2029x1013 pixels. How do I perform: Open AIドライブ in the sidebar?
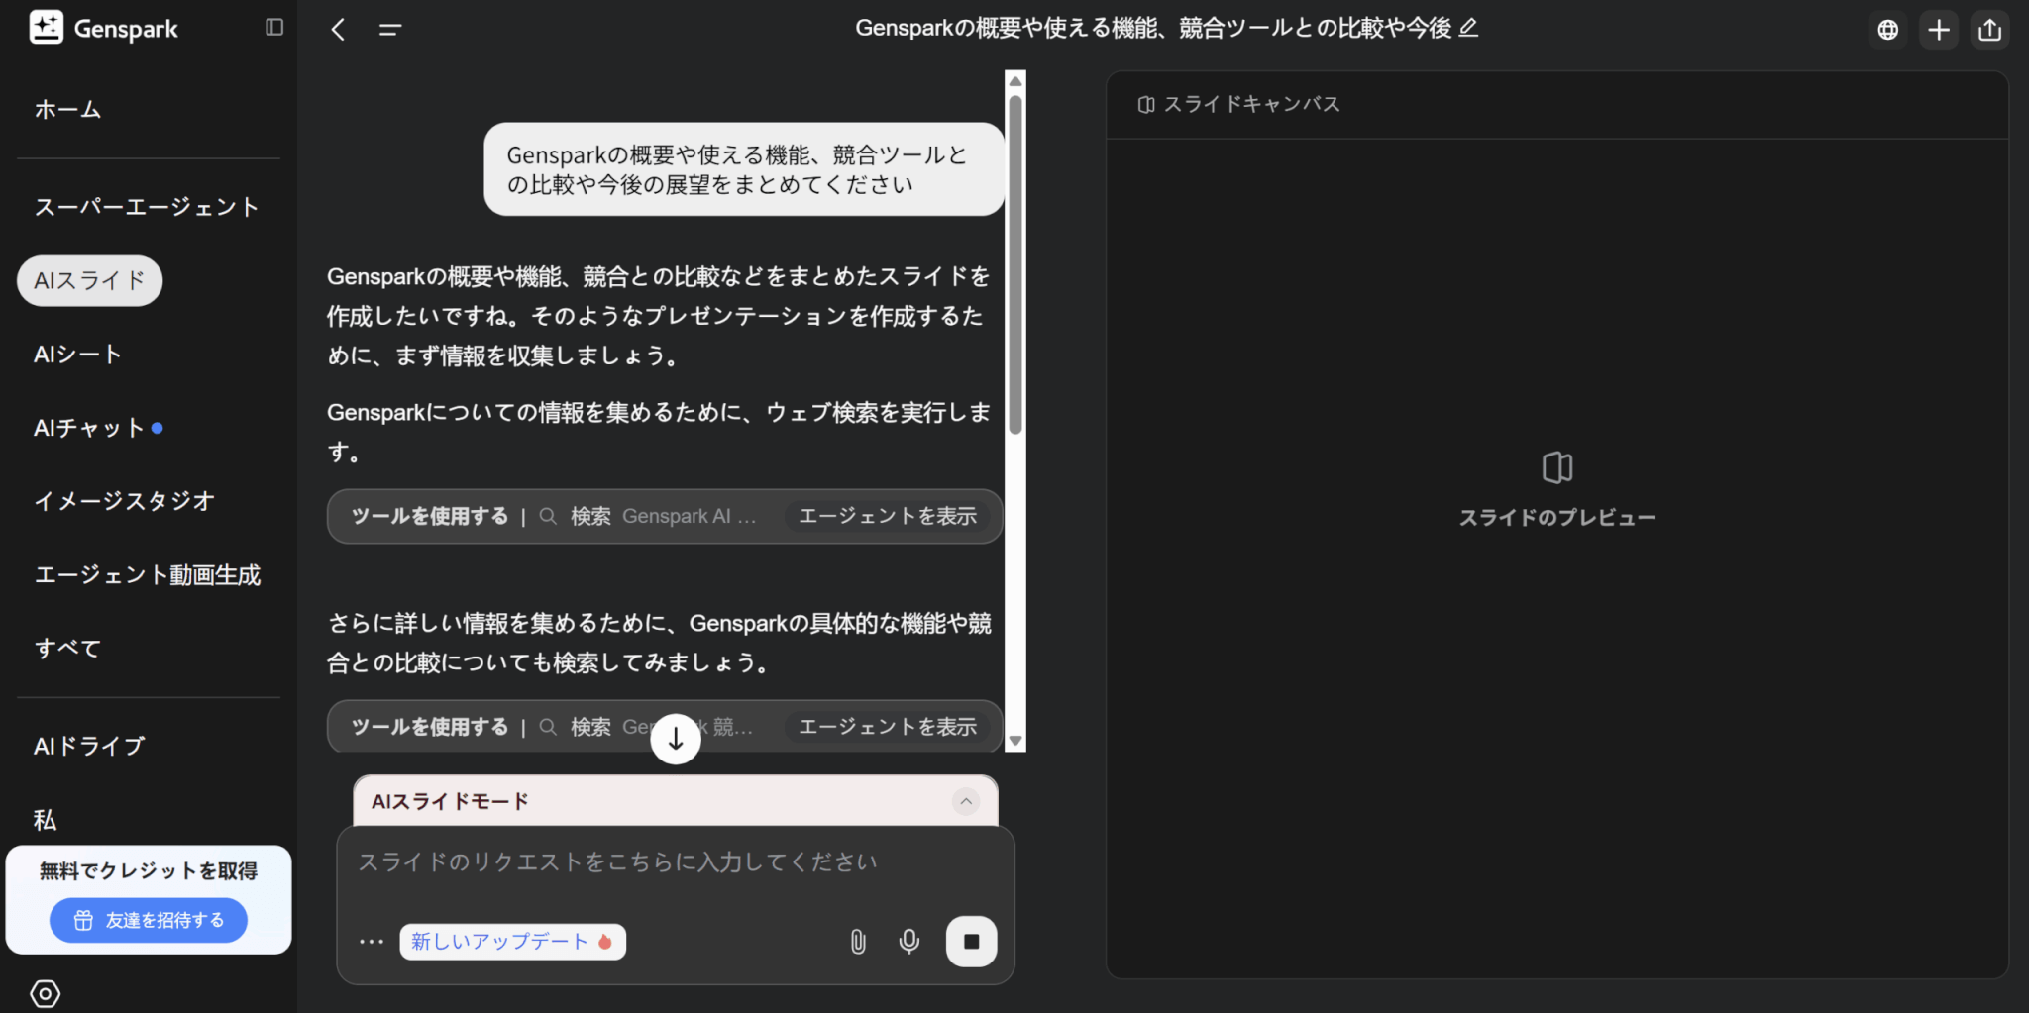point(89,746)
